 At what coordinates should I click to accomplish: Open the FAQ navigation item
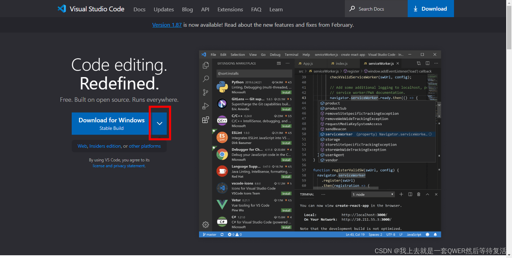[256, 9]
